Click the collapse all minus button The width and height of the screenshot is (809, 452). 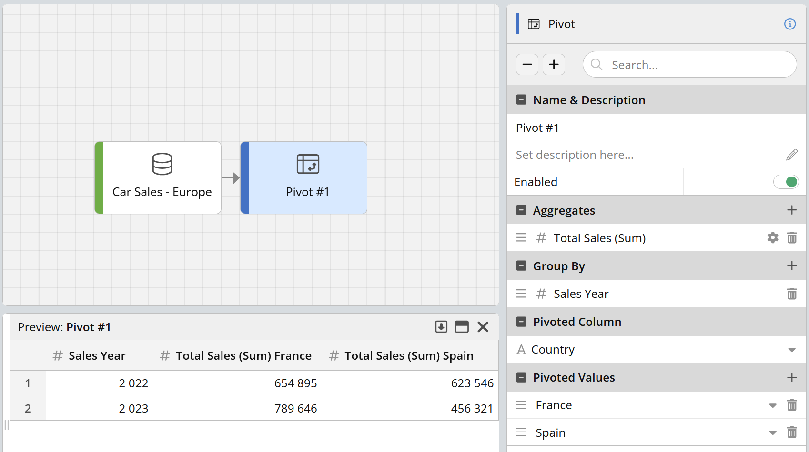pyautogui.click(x=527, y=64)
